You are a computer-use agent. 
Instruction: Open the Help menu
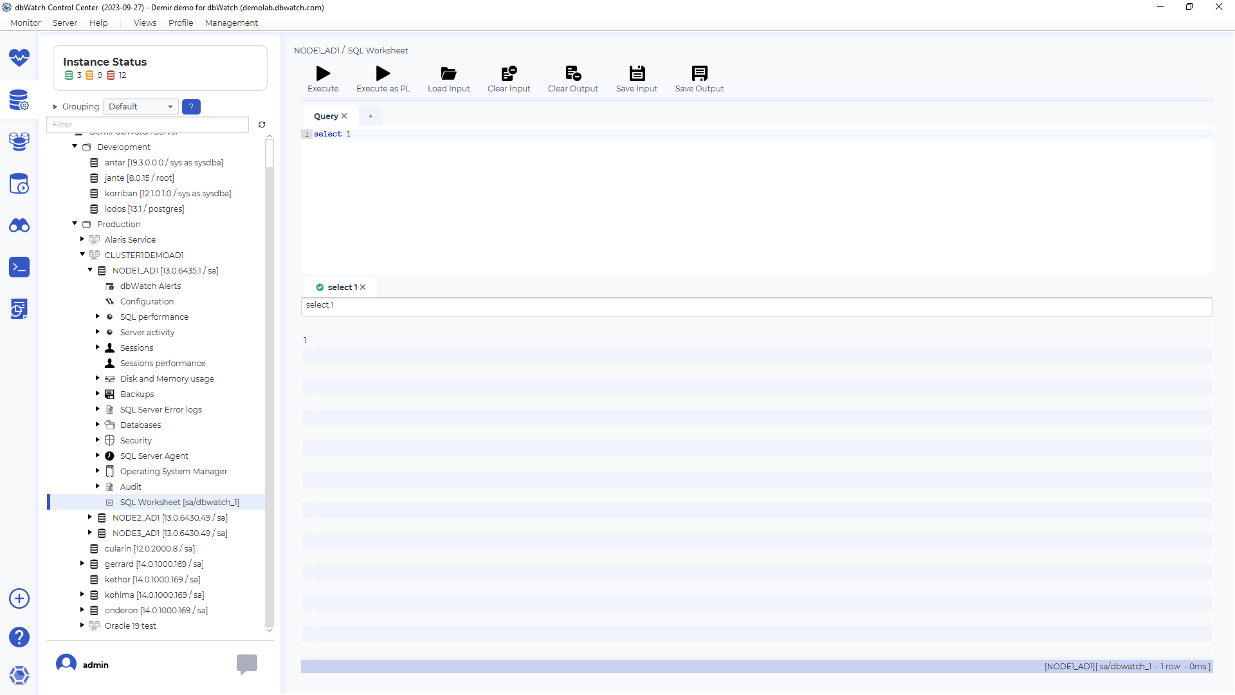(98, 23)
